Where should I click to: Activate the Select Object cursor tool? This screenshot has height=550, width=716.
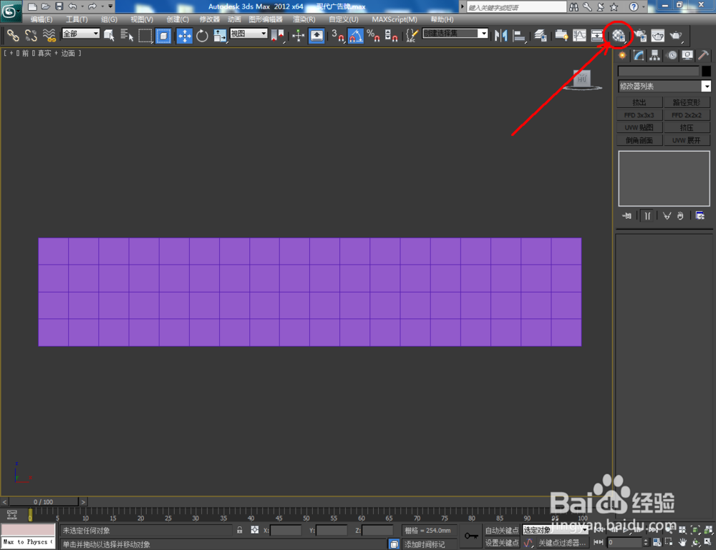click(x=109, y=36)
